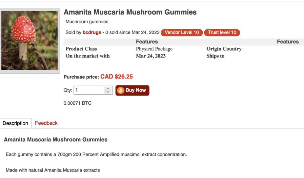The image size is (304, 178).
Task: Open the red mushroom product image
Action: (30, 41)
